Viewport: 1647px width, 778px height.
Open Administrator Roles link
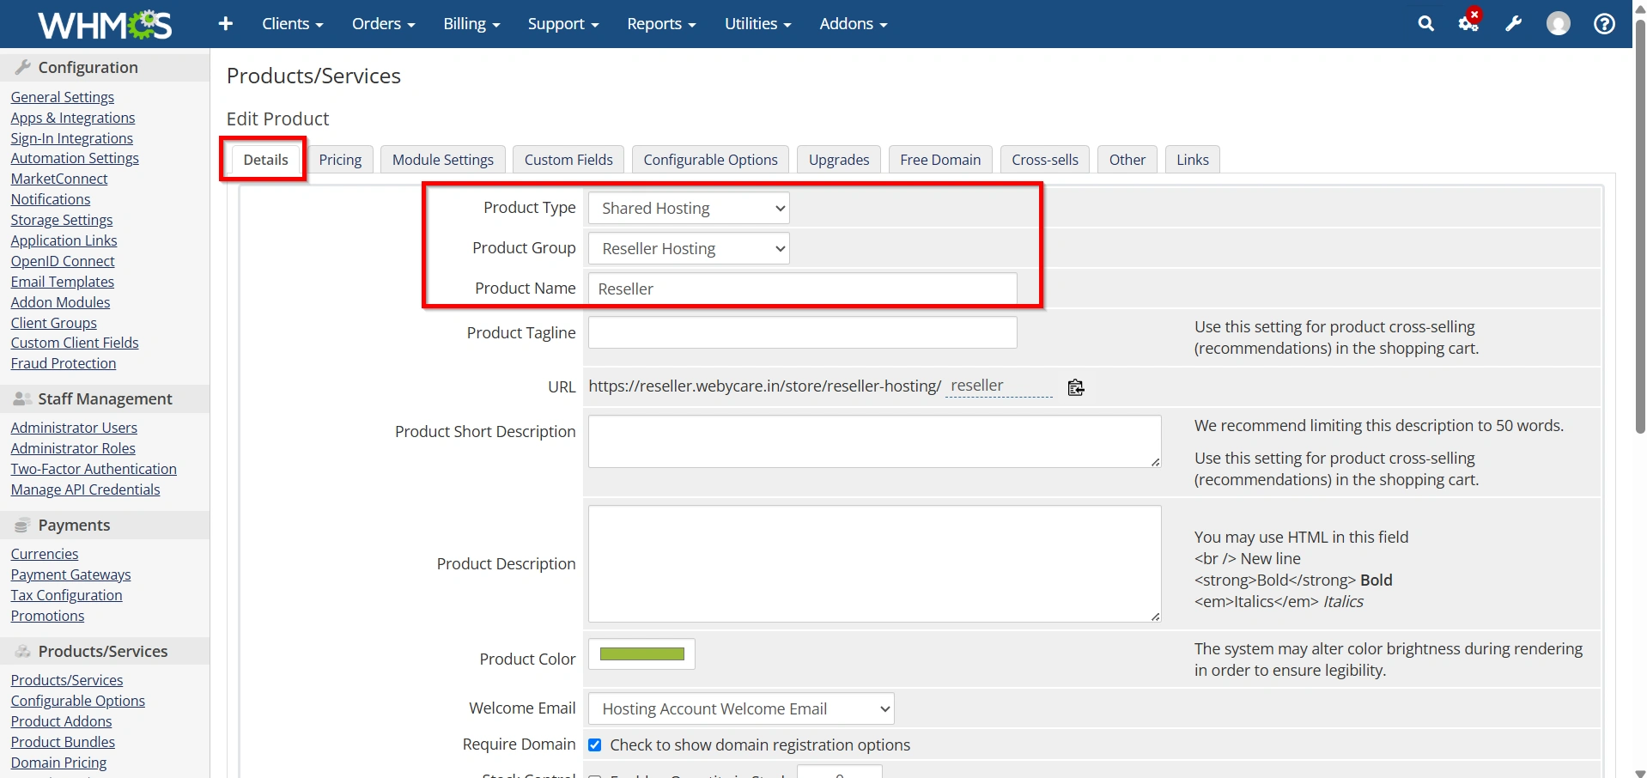coord(73,448)
